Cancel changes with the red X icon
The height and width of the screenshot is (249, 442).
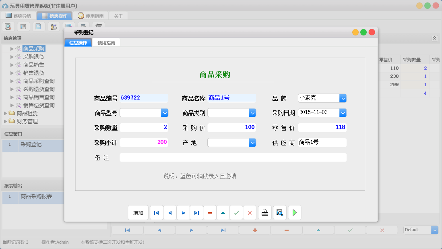[250, 212]
